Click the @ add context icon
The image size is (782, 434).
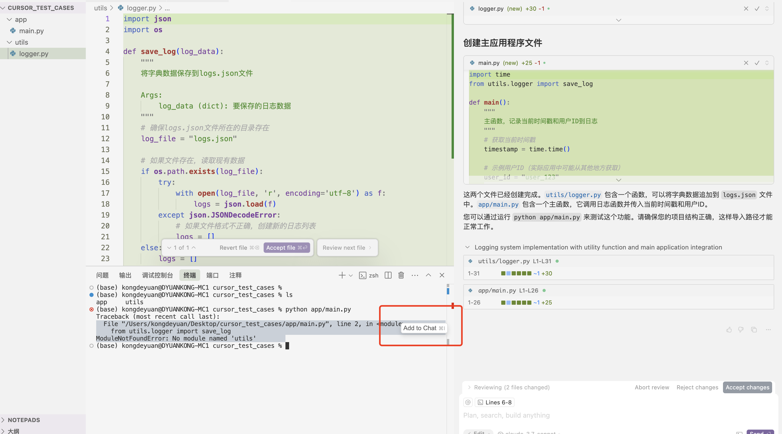tap(468, 402)
